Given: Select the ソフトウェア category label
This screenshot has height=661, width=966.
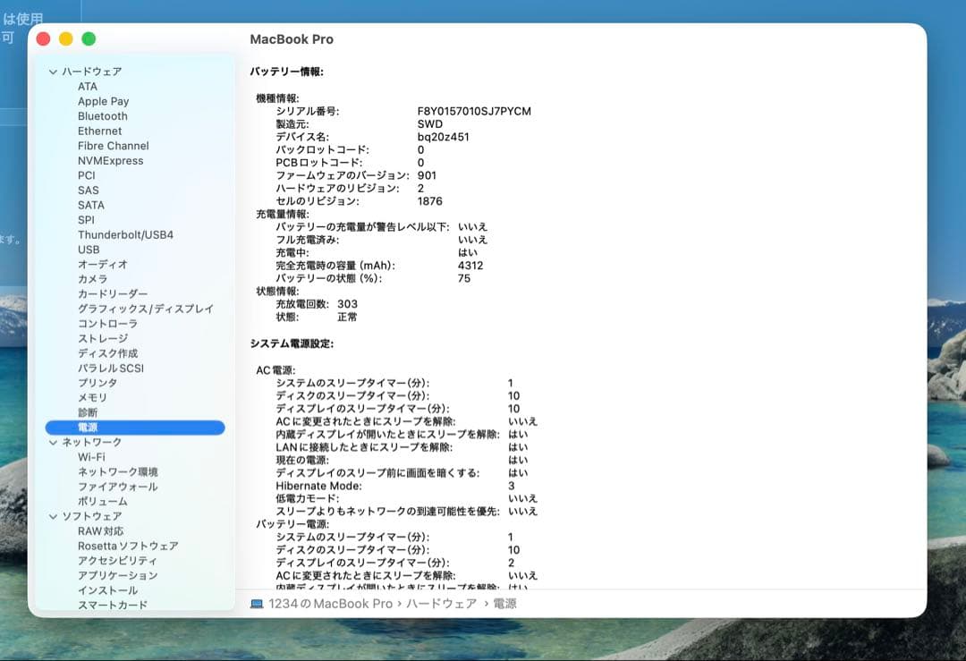Looking at the screenshot, I should [92, 516].
